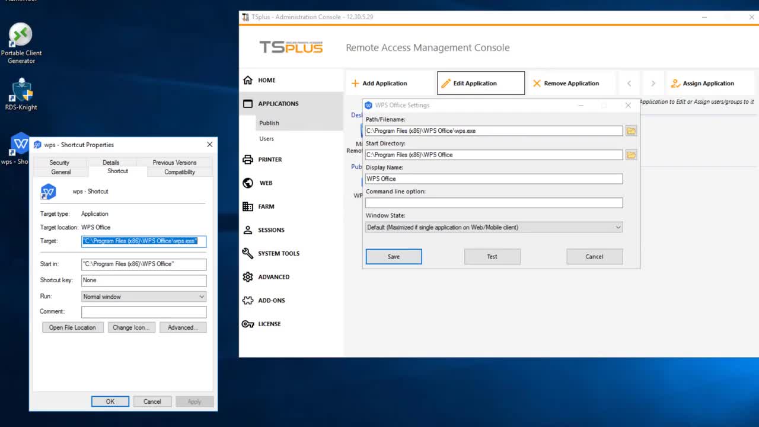Image resolution: width=759 pixels, height=427 pixels.
Task: Click the Printer icon in sidebar
Action: [248, 160]
